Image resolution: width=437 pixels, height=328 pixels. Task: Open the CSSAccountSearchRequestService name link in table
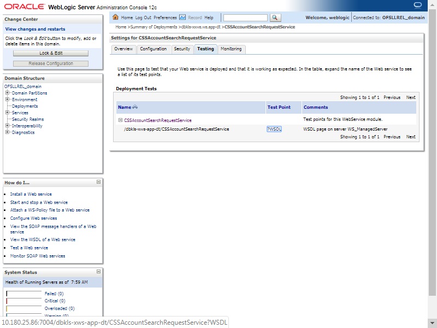[158, 120]
